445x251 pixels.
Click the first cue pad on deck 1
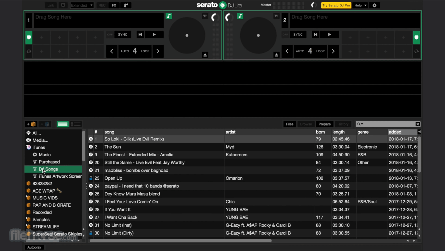coord(42,37)
